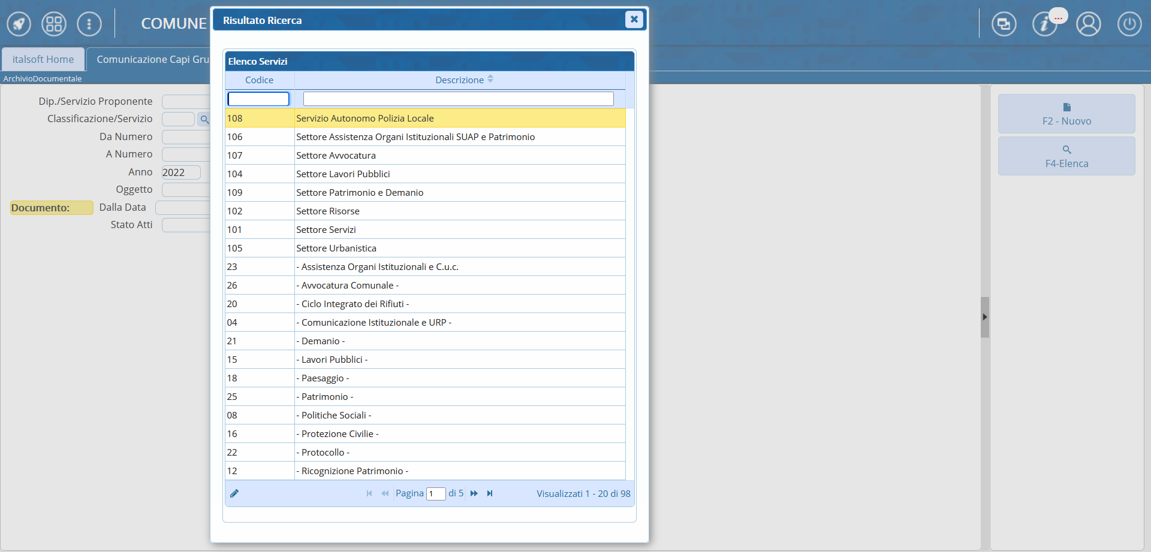This screenshot has width=1151, height=552.
Task: Click magnifier next to Classificazione/Servizio field
Action: pos(204,119)
